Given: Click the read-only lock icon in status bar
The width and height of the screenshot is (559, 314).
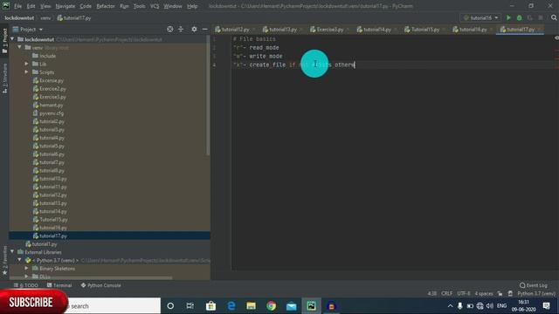Looking at the screenshot, I should (x=500, y=294).
